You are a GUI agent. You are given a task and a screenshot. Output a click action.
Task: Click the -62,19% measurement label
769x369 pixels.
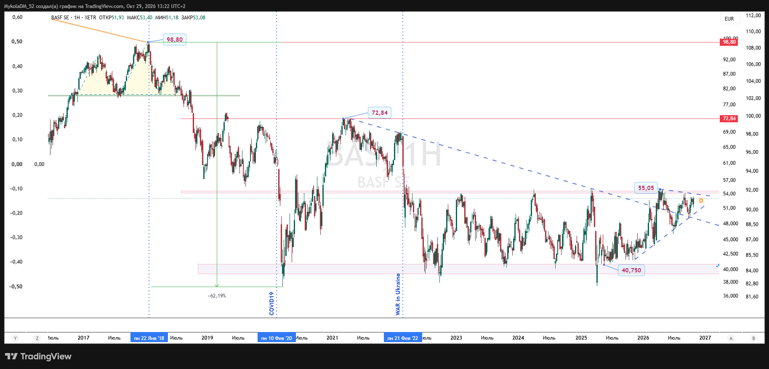(x=217, y=296)
